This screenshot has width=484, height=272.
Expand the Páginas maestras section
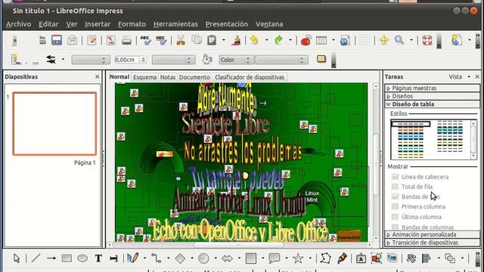pos(432,88)
